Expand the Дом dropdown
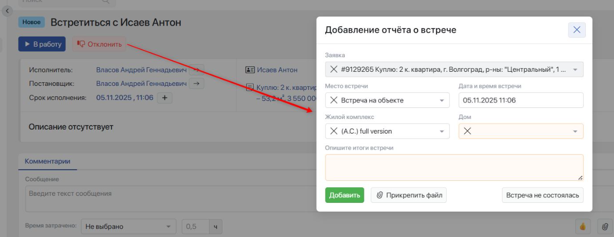 point(575,132)
